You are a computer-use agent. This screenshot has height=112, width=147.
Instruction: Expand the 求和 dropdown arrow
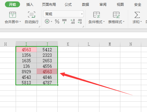pos(141,22)
